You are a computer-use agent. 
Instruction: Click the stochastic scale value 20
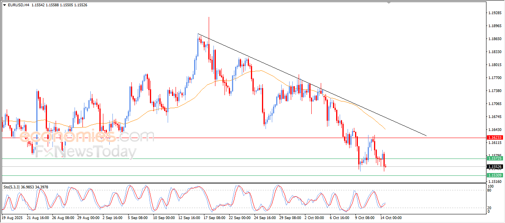coord(490,207)
